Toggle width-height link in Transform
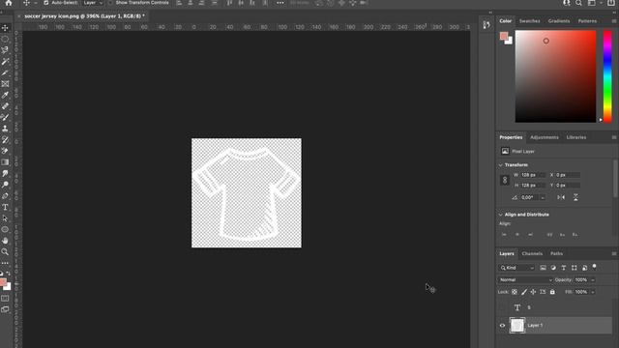The height and width of the screenshot is (348, 619). (x=505, y=180)
